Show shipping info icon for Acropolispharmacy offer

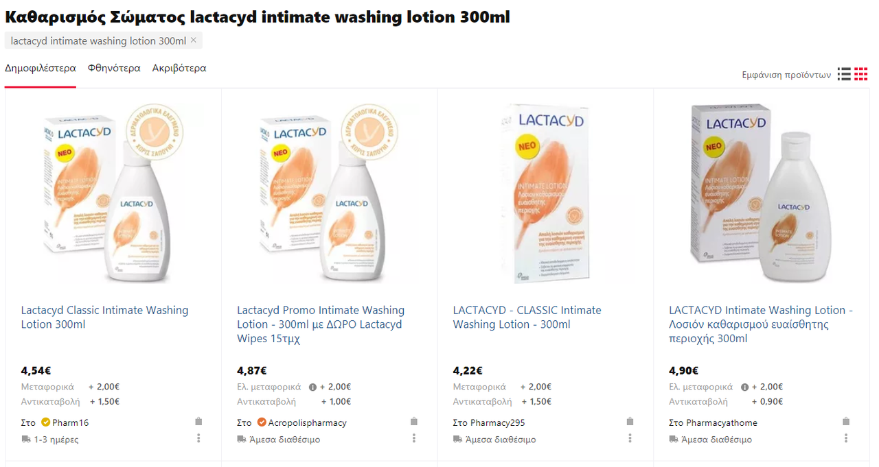click(312, 387)
